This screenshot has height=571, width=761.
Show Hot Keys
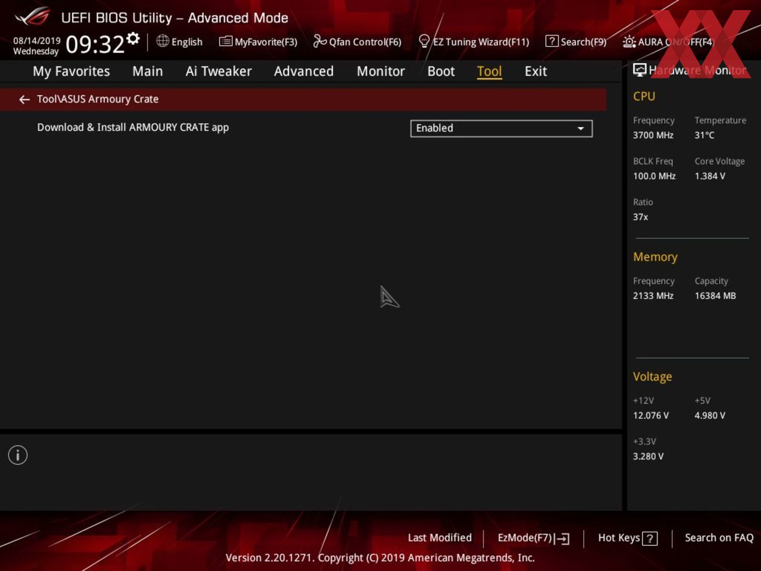(628, 538)
